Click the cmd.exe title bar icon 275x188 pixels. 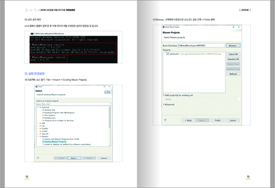32,33
